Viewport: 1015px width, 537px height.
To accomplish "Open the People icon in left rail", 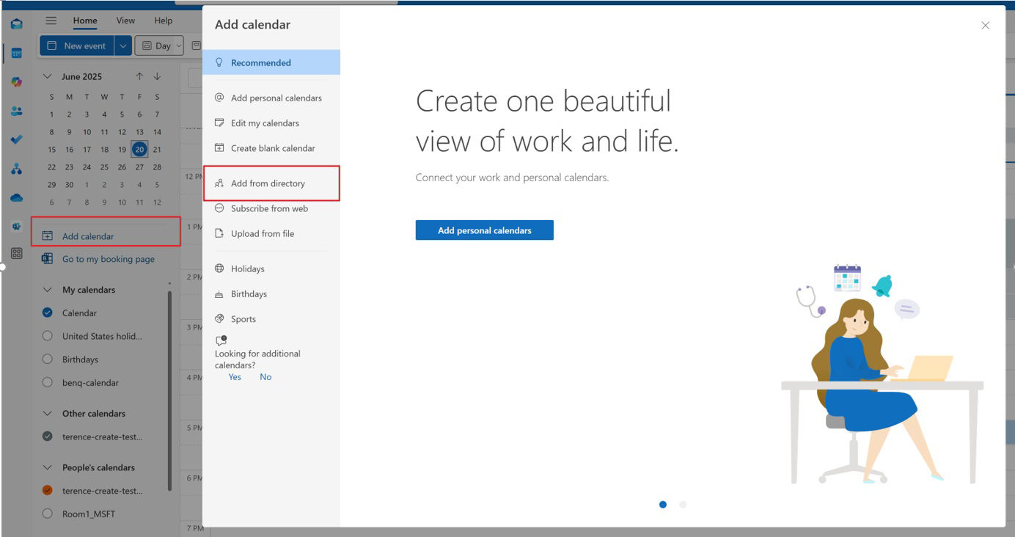I will pos(16,111).
